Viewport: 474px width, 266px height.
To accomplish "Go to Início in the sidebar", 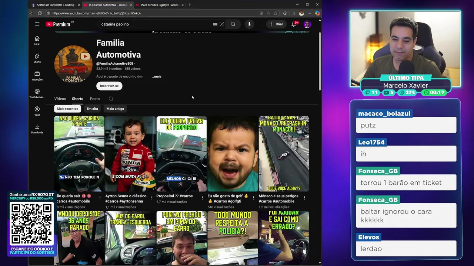I will point(37,40).
